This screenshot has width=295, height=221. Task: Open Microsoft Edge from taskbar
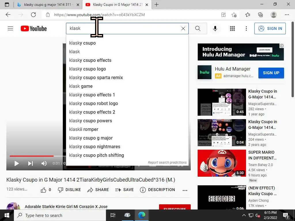click(142, 215)
